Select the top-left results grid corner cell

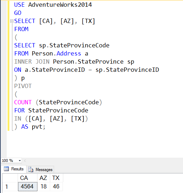tap(10, 178)
